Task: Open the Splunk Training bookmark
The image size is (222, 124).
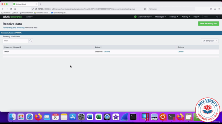Action: pyautogui.click(x=59, y=13)
